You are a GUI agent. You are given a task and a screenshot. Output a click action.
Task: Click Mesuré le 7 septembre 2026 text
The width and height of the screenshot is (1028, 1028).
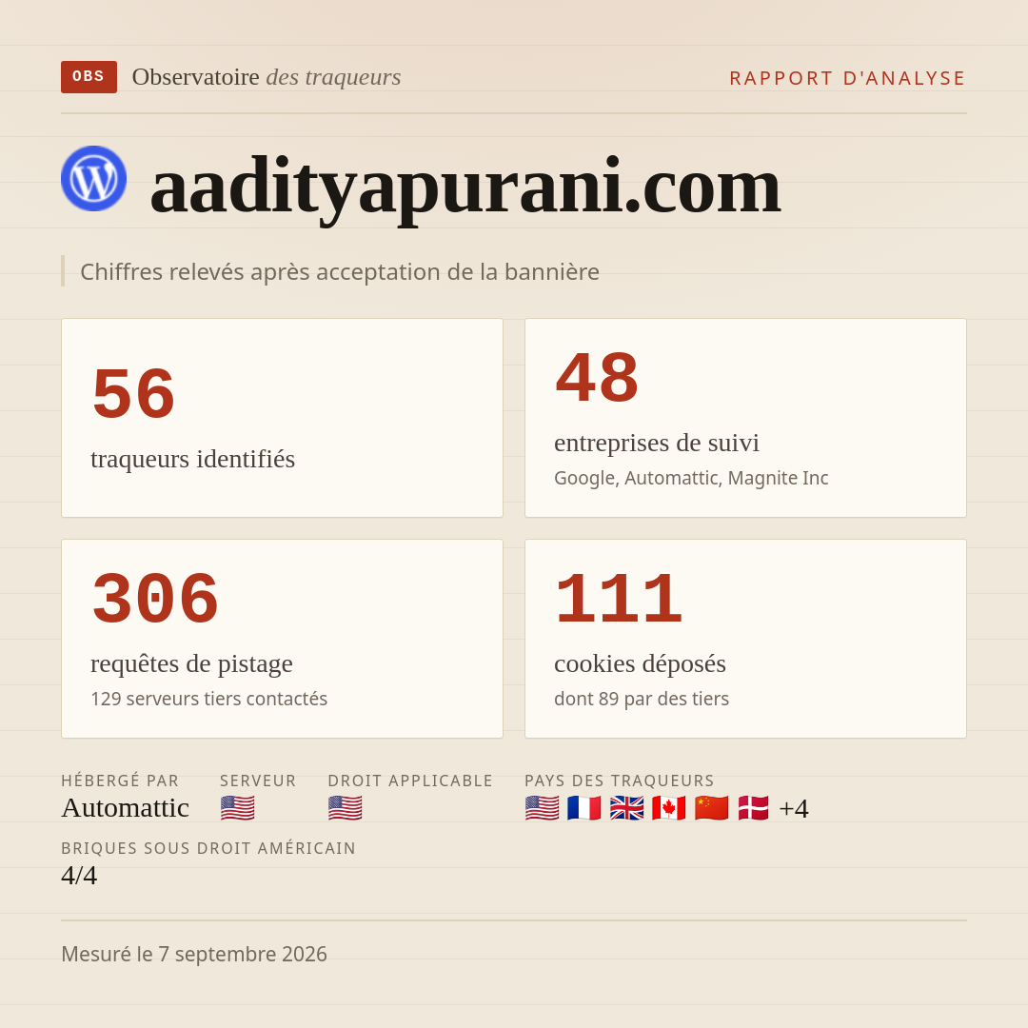[194, 955]
